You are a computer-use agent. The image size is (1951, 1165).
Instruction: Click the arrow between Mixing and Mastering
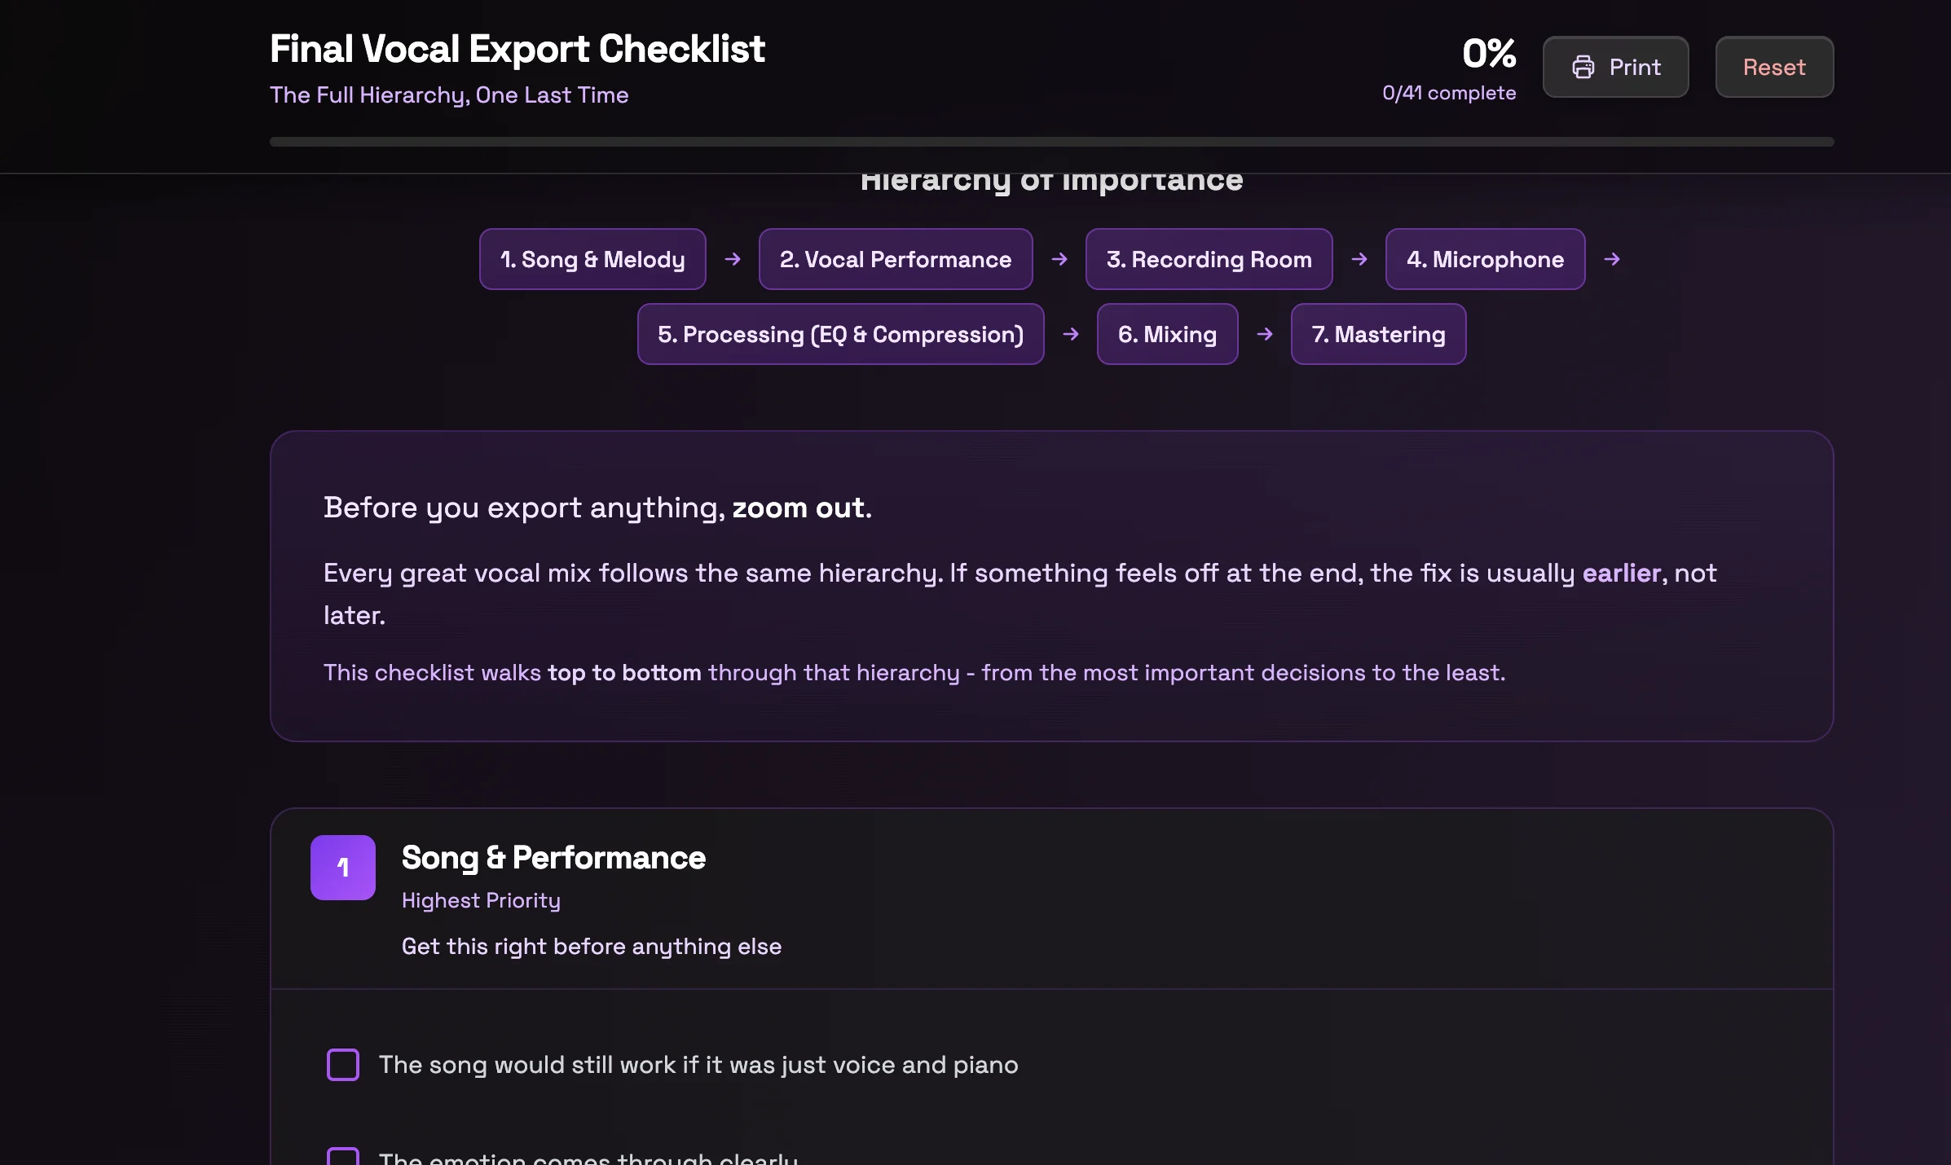[1264, 334]
